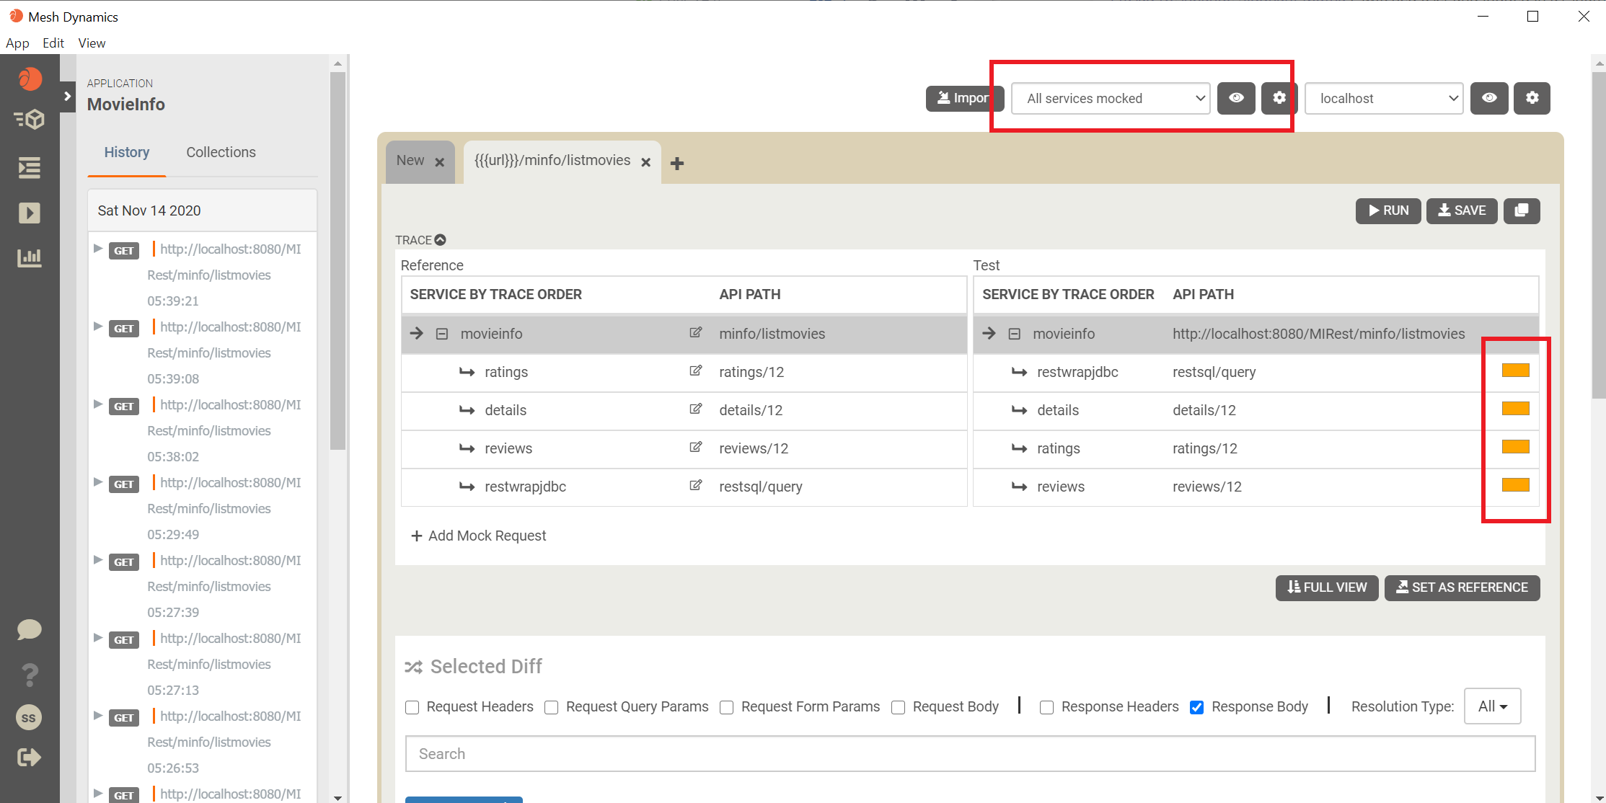This screenshot has height=803, width=1606.
Task: Switch to the New tab
Action: (410, 160)
